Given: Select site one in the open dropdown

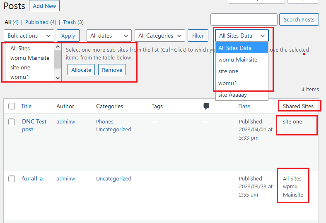Looking at the screenshot, I should [x=228, y=71].
